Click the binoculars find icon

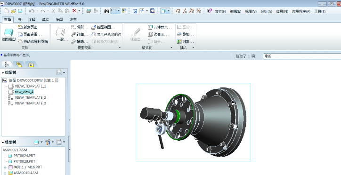pos(106,11)
